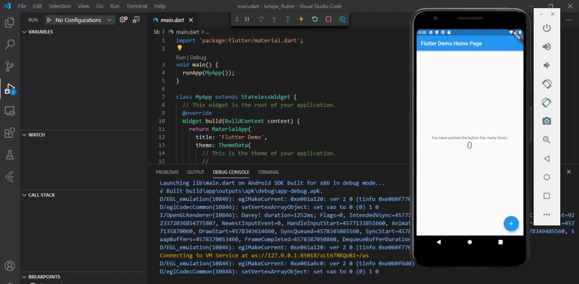The image size is (579, 284).
Task: Click emulator zoom magnifier icon
Action: coord(547,140)
